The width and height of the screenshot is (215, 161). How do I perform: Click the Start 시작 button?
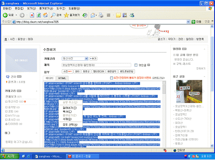pyautogui.click(x=9, y=156)
